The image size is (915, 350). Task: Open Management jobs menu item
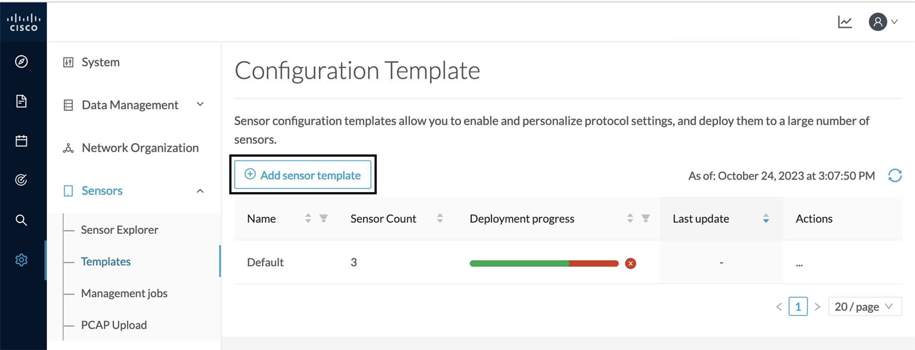pos(124,293)
